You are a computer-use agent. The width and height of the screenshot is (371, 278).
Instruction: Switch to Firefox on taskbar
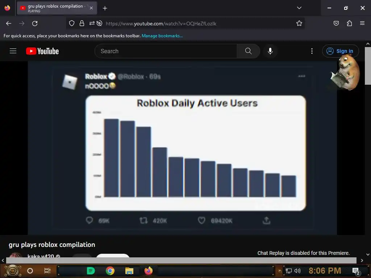149,271
